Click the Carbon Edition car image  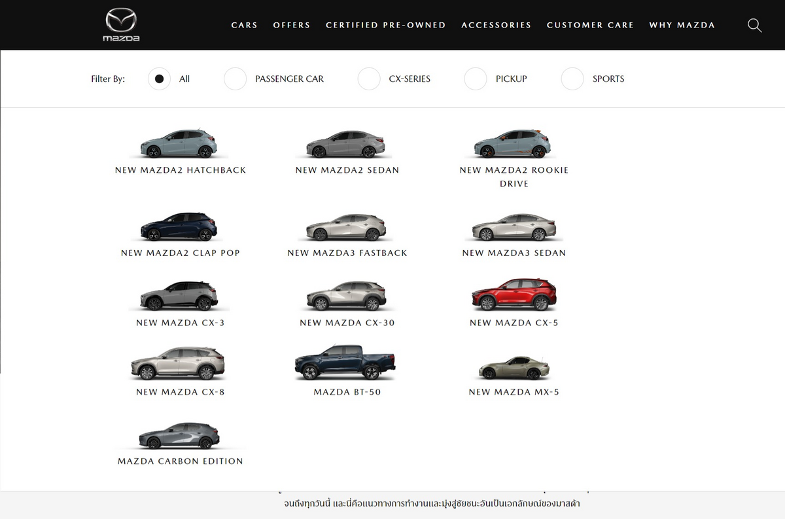point(179,436)
